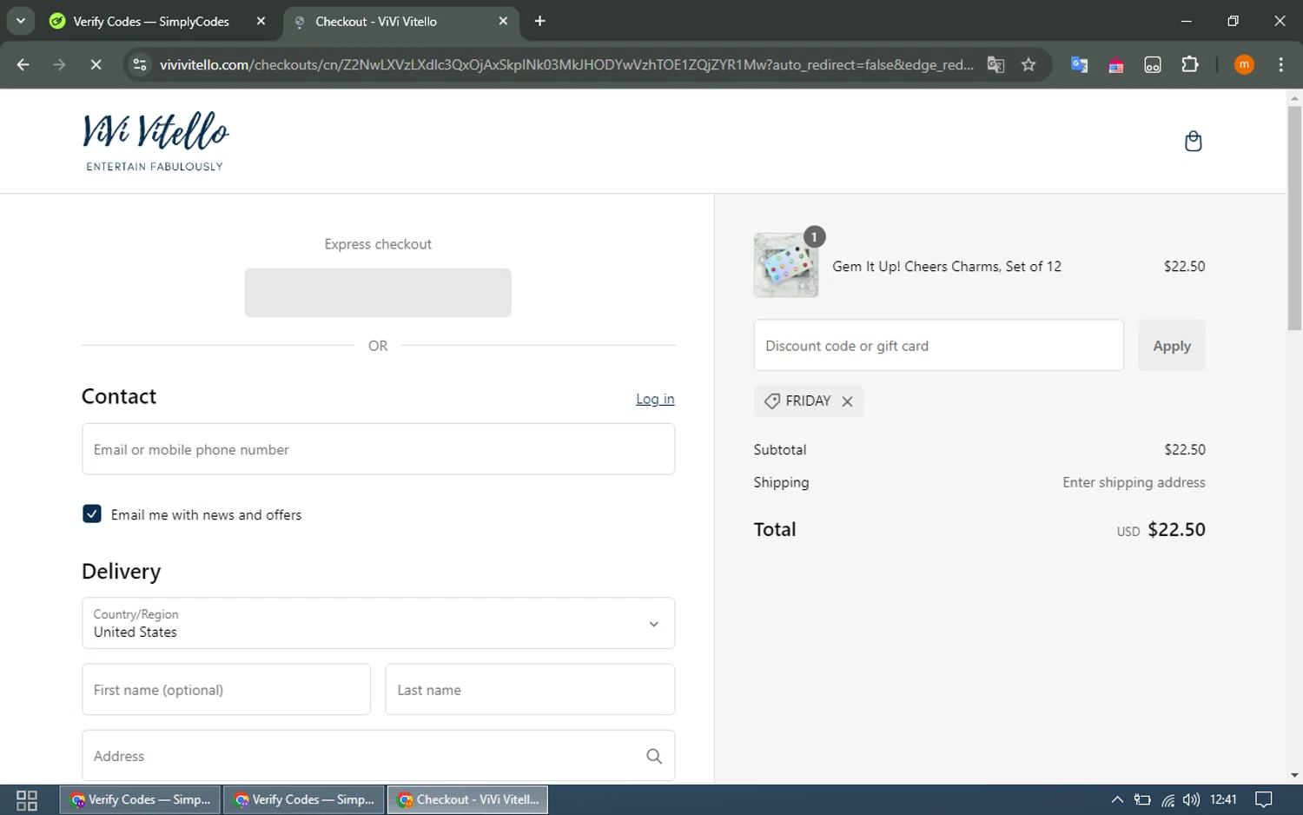The width and height of the screenshot is (1303, 815).
Task: Open the notification center icon
Action: 1264,800
